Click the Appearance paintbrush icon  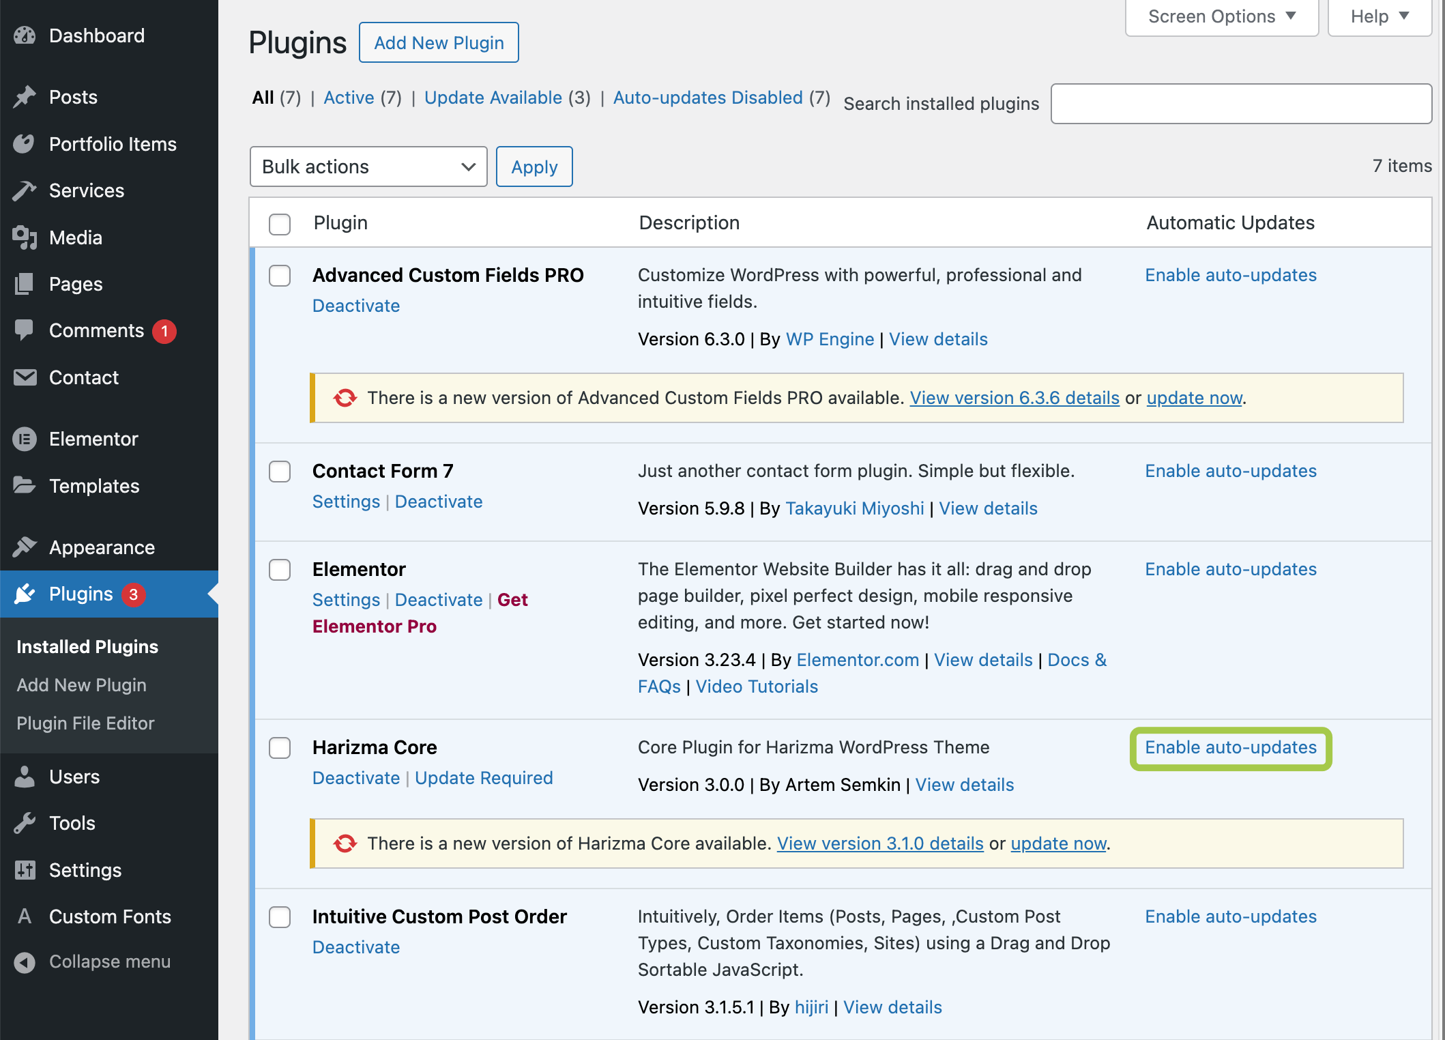point(25,547)
